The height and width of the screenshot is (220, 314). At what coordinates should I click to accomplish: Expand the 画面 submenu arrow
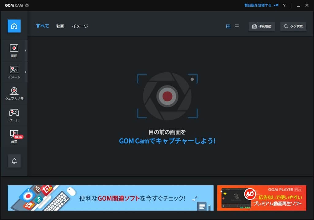coord(26,51)
